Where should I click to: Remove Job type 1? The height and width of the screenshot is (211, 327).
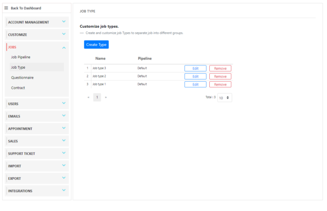click(220, 85)
